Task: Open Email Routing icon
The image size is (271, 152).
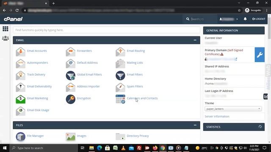Action: [x=120, y=52]
